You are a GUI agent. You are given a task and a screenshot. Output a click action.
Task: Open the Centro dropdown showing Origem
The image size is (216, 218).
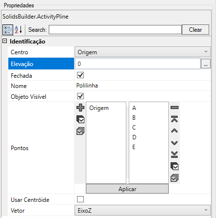point(142,52)
